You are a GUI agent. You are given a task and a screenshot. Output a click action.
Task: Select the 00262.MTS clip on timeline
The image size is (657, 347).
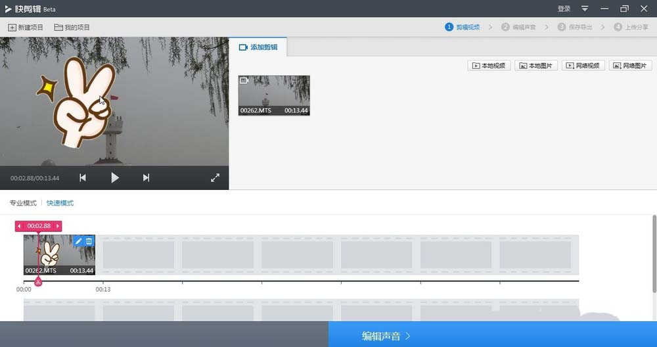[x=59, y=255]
